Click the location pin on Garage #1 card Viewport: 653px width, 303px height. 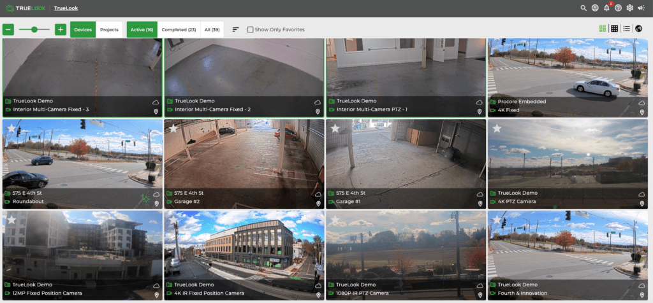coord(480,204)
